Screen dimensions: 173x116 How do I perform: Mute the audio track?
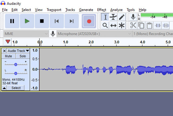click(9, 56)
